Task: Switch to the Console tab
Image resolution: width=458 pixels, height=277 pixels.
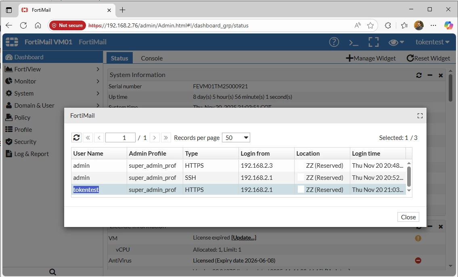Action: [x=152, y=58]
